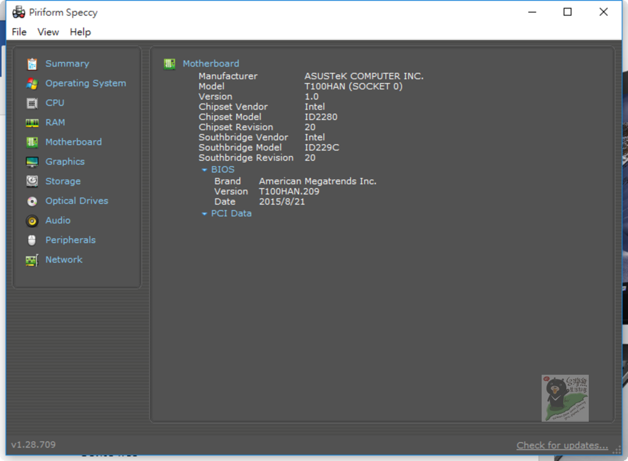Click the Chipset Revision label
Viewport: 628px width, 461px height.
click(x=236, y=127)
